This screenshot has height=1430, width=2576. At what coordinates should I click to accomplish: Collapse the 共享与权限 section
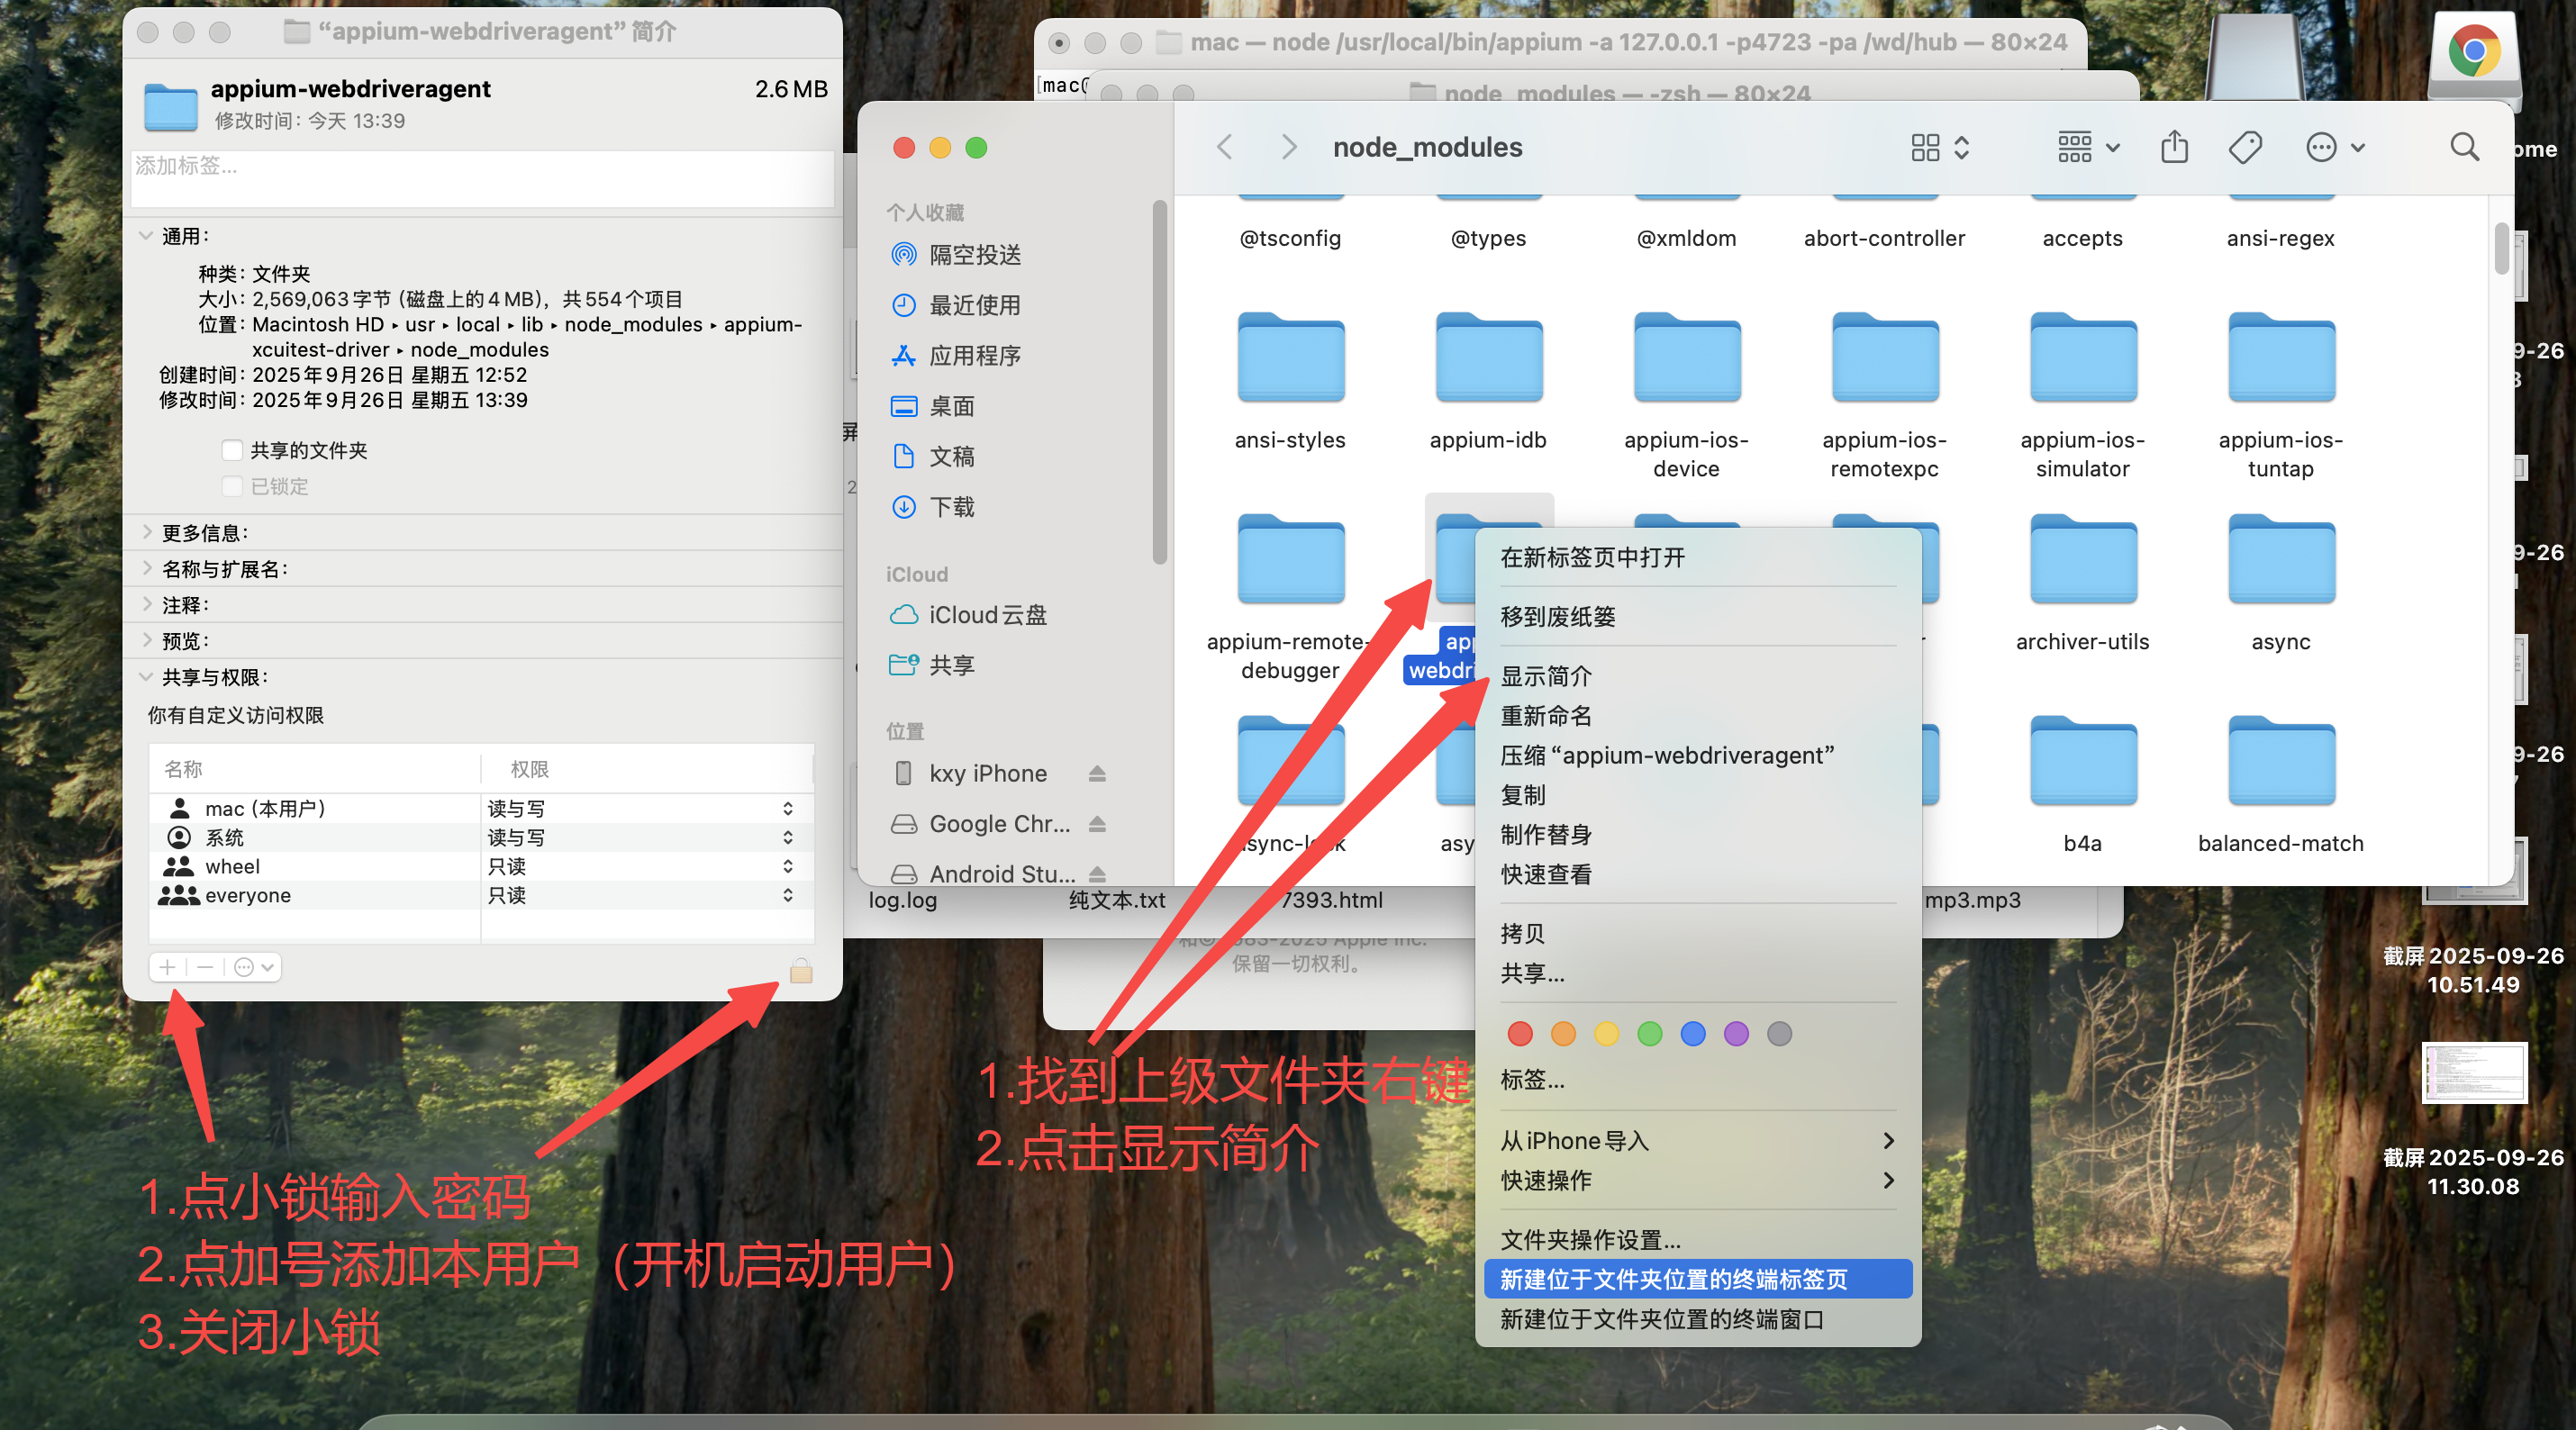(147, 677)
